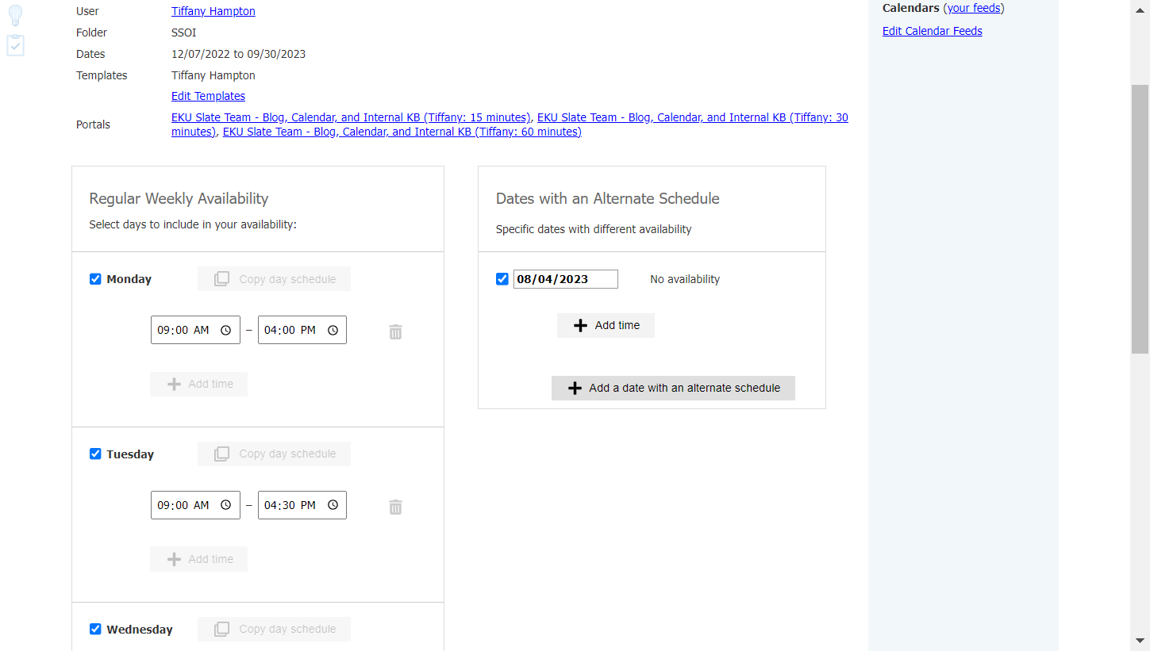Click the scrollbar down arrow

pyautogui.click(x=1140, y=641)
